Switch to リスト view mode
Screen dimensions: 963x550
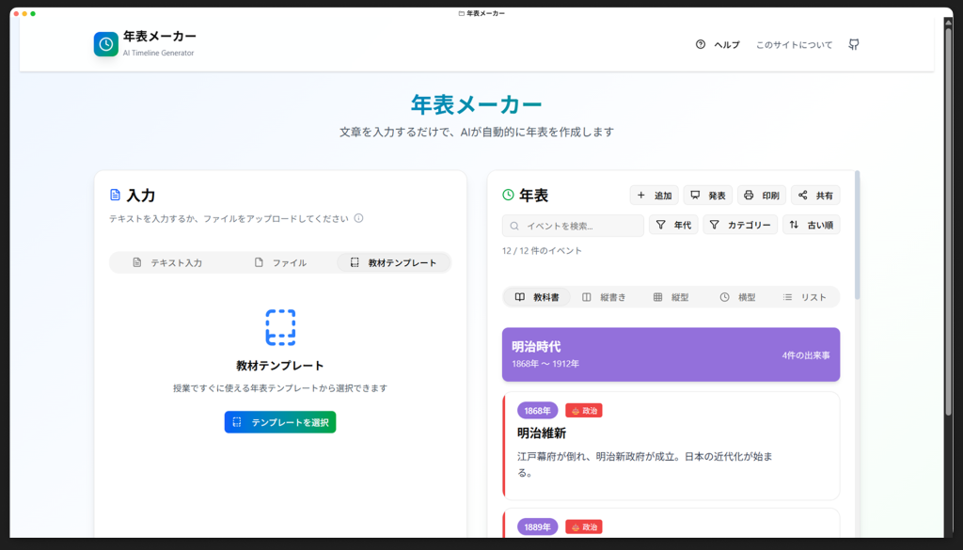(804, 297)
